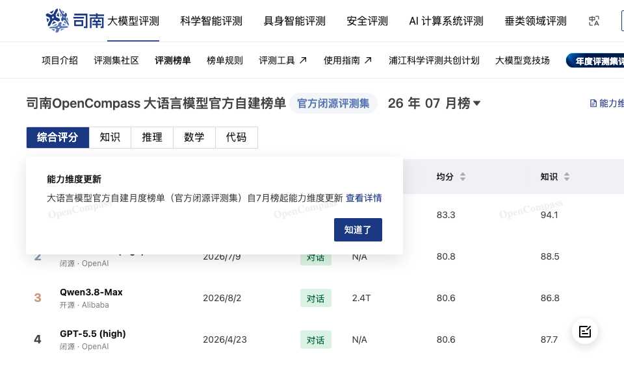Click the 80.8 average score
Image resolution: width=624 pixels, height=370 pixels.
[446, 257]
